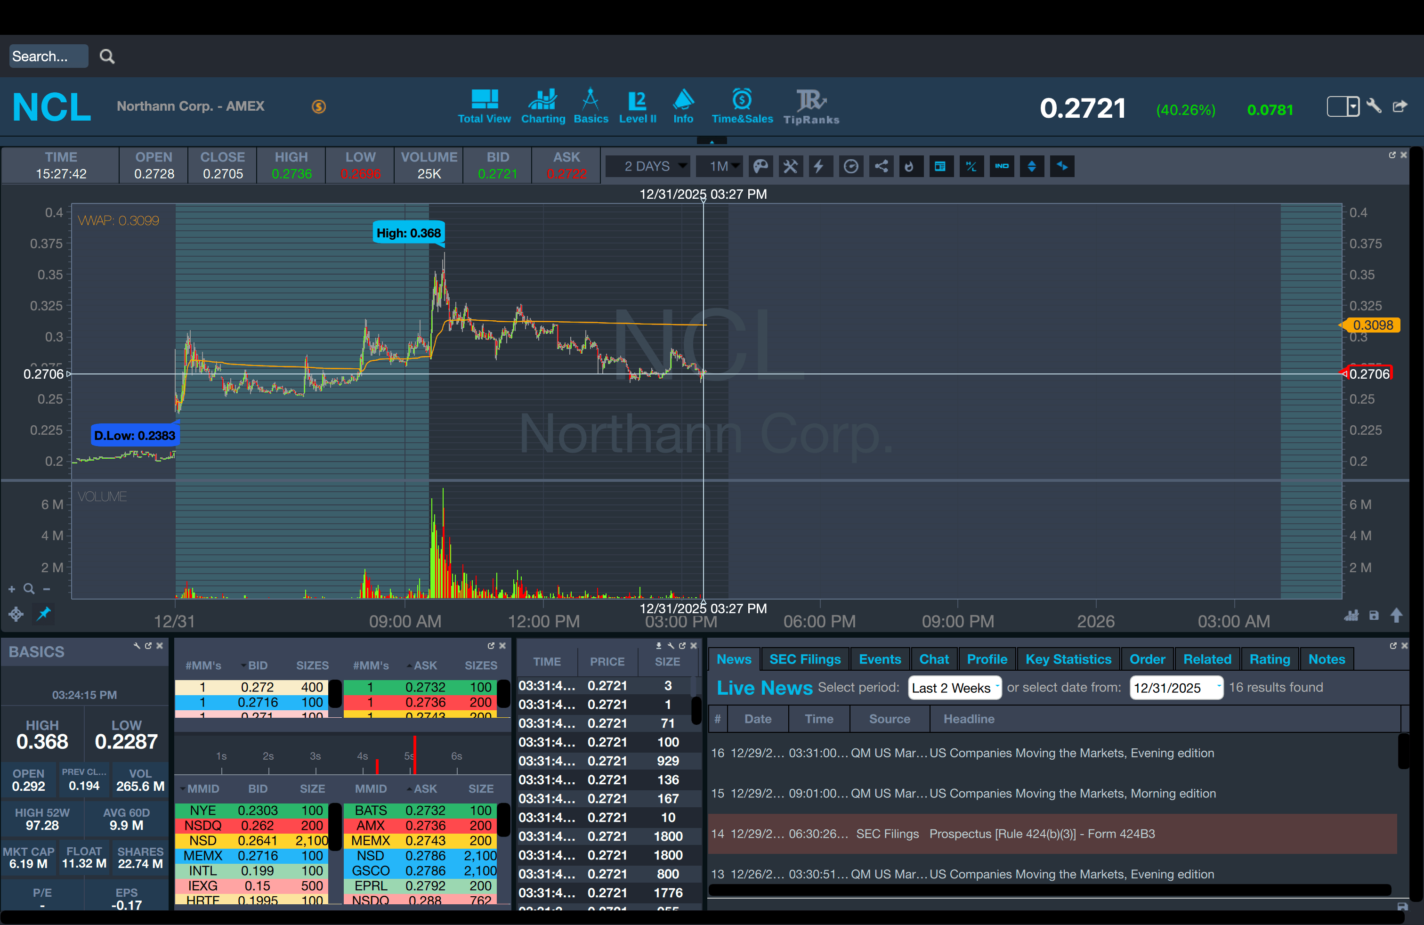The height and width of the screenshot is (925, 1424).
Task: Open the Prospectus Form 424B3 headline
Action: tap(1042, 834)
